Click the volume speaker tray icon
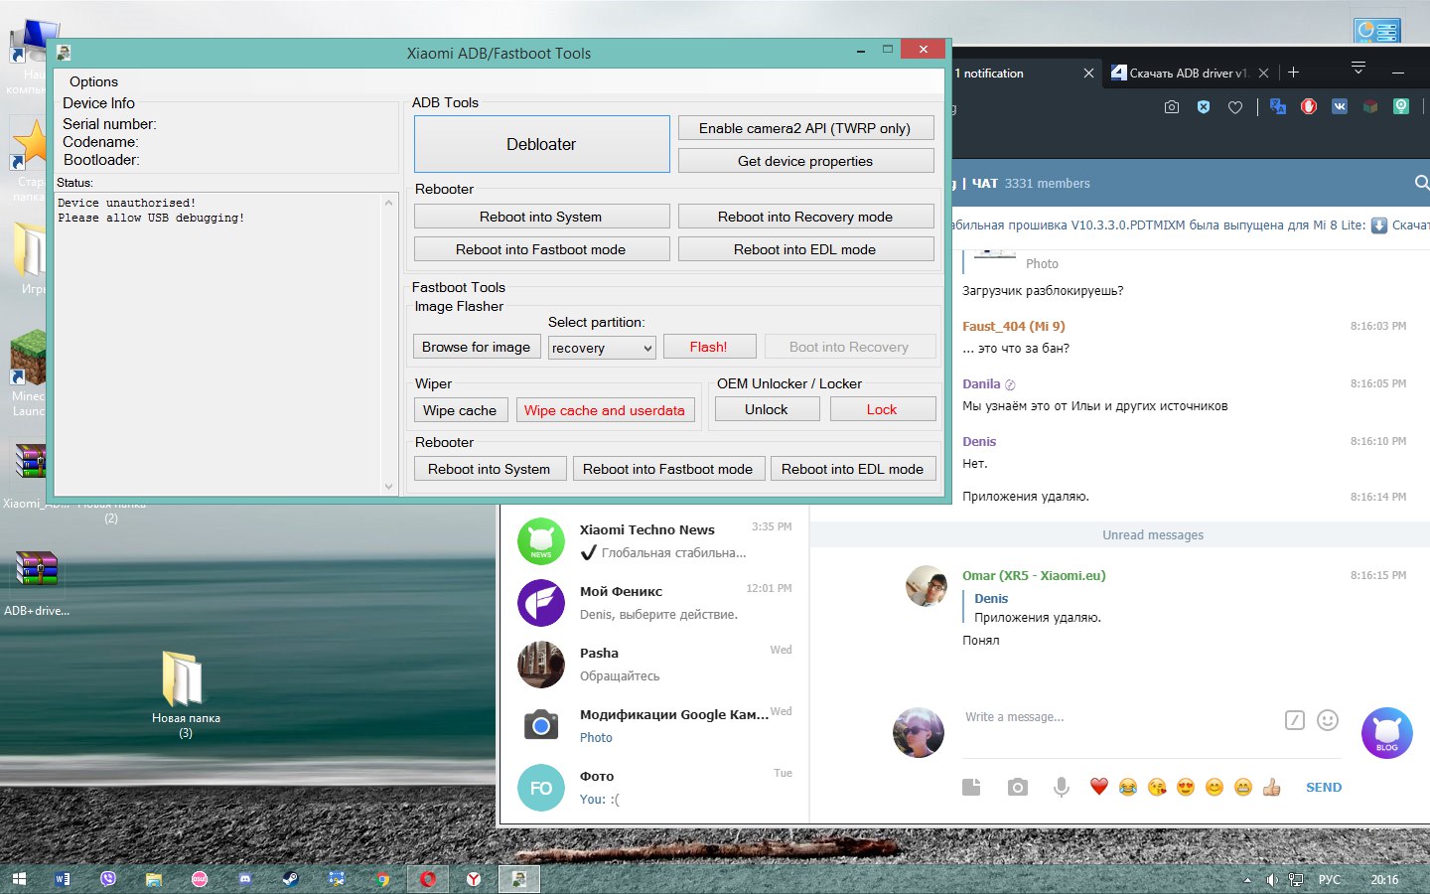This screenshot has width=1430, height=894. tap(1272, 880)
